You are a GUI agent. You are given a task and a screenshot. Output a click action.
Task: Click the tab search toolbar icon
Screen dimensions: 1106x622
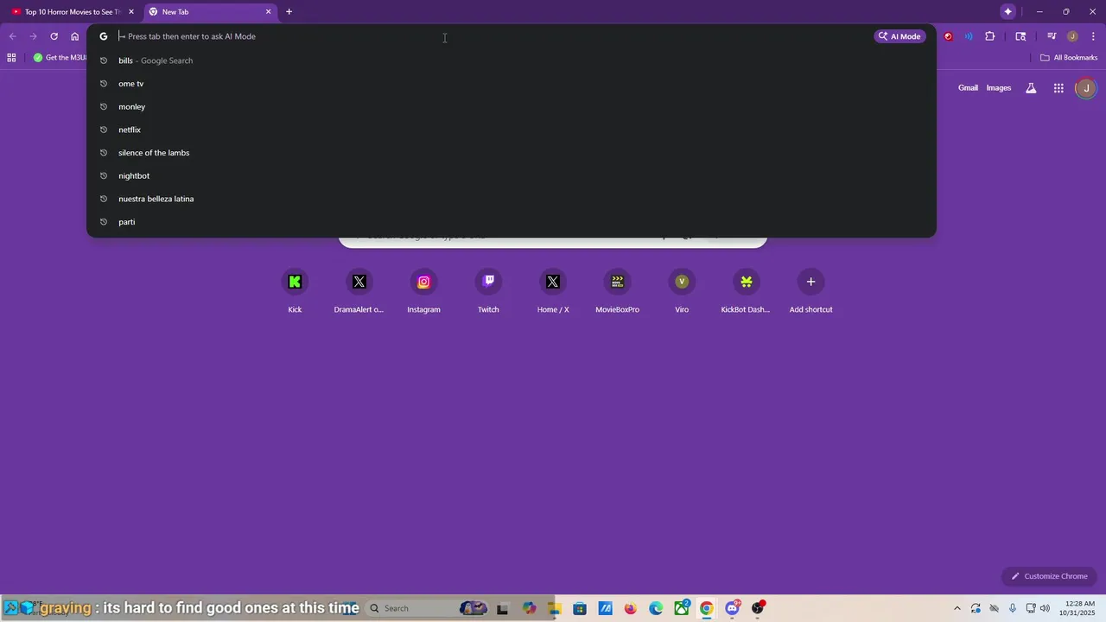coord(1020,36)
